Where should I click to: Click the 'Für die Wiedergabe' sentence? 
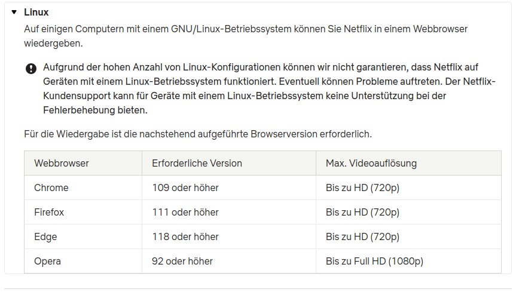[x=198, y=134]
